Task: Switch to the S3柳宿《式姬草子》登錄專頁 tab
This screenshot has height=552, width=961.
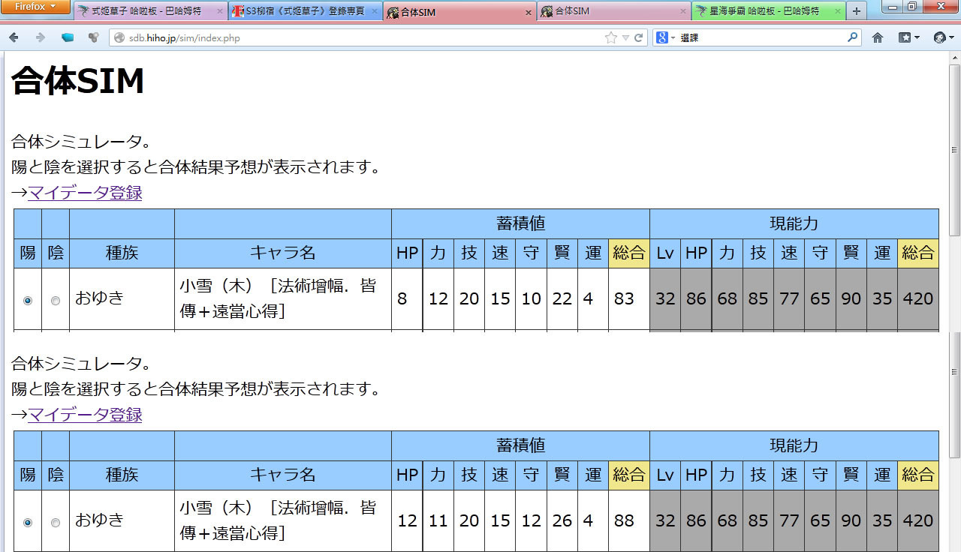Action: 305,11
